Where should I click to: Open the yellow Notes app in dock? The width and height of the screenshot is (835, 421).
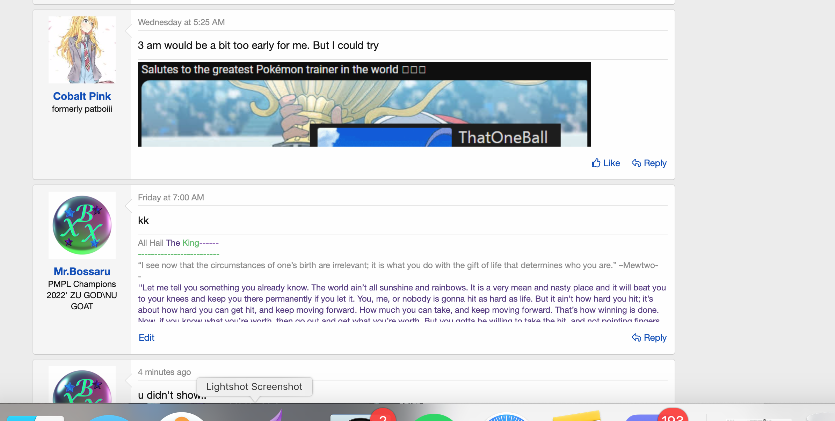pyautogui.click(x=576, y=416)
